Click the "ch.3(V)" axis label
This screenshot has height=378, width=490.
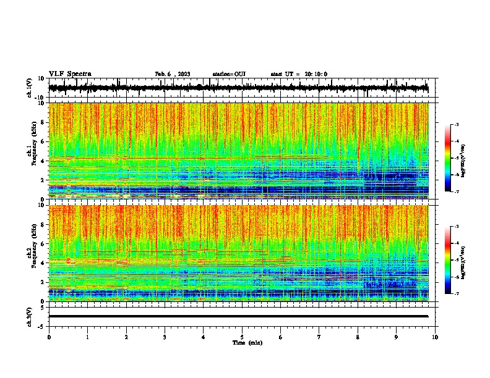(x=29, y=317)
